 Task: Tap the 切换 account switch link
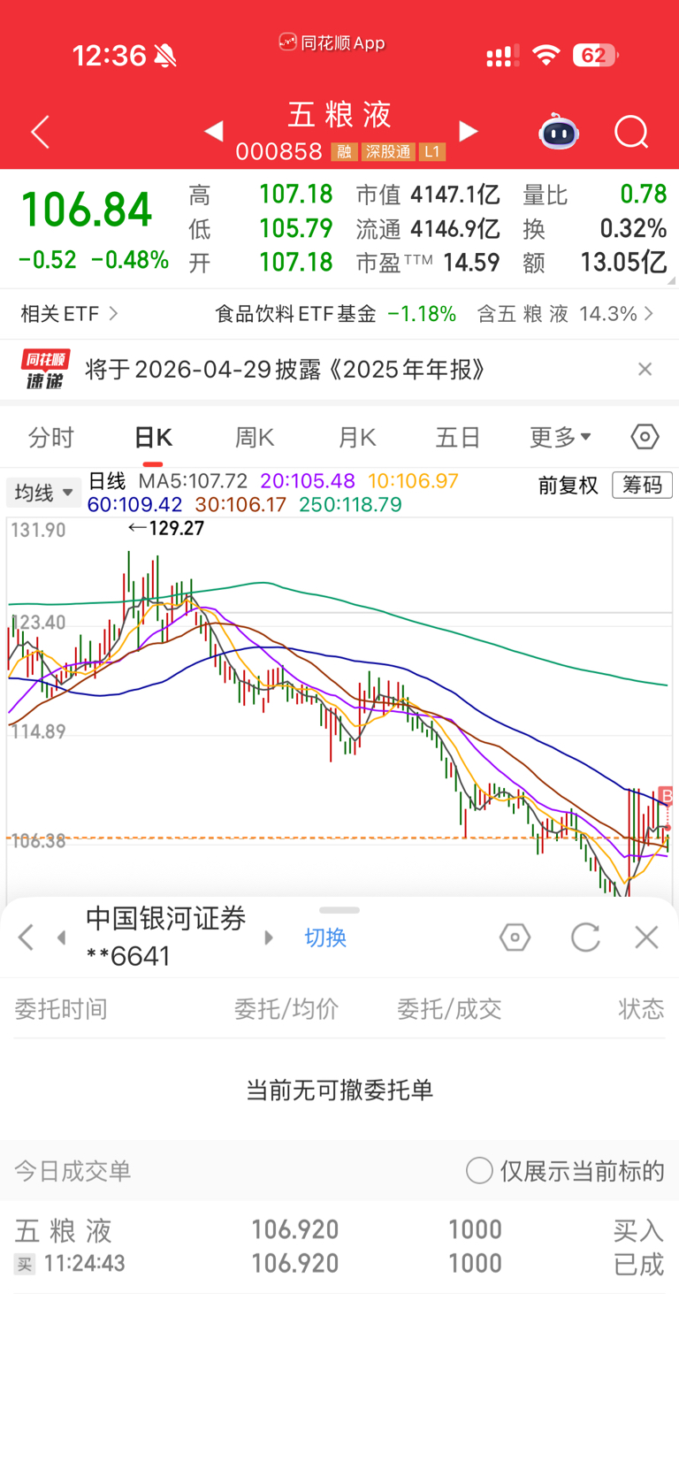coord(325,937)
